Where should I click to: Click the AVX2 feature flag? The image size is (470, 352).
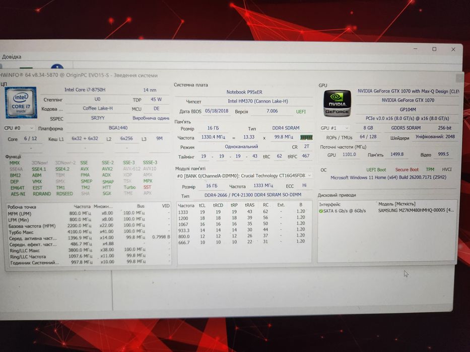(107, 169)
